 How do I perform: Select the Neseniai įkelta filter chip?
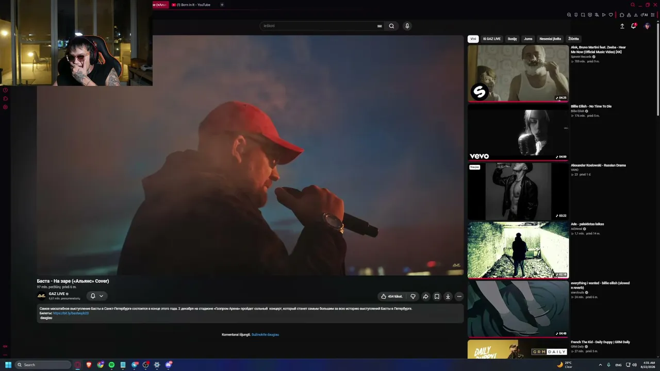[x=550, y=39]
